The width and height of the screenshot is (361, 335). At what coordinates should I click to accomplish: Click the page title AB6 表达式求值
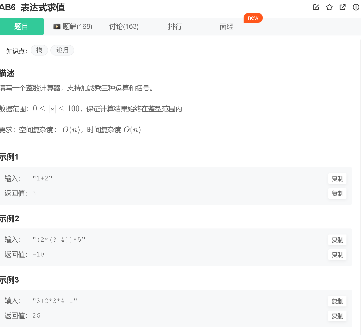pyautogui.click(x=32, y=7)
